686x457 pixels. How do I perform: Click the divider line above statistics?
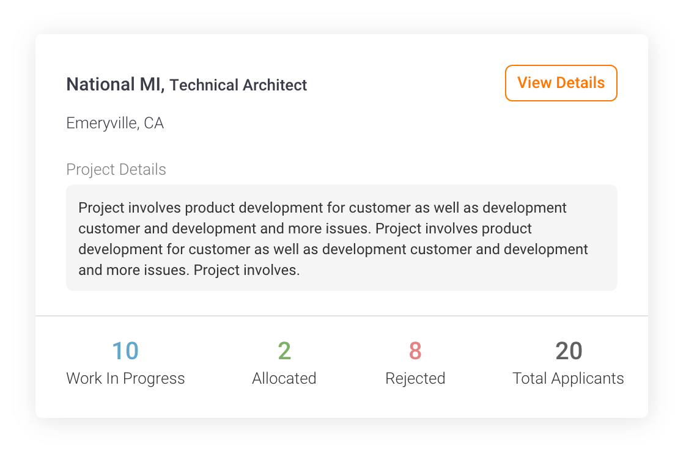342,316
